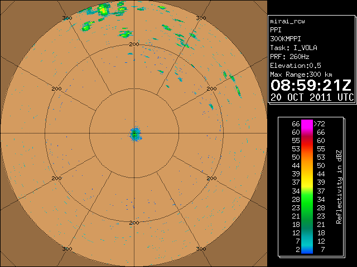The image size is (357, 267).
Task: Click the echo cluster at the radar center
Action: (x=136, y=134)
